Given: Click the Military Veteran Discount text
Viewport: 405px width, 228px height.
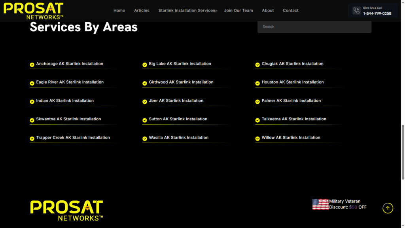Looking at the screenshot, I should coord(348,204).
